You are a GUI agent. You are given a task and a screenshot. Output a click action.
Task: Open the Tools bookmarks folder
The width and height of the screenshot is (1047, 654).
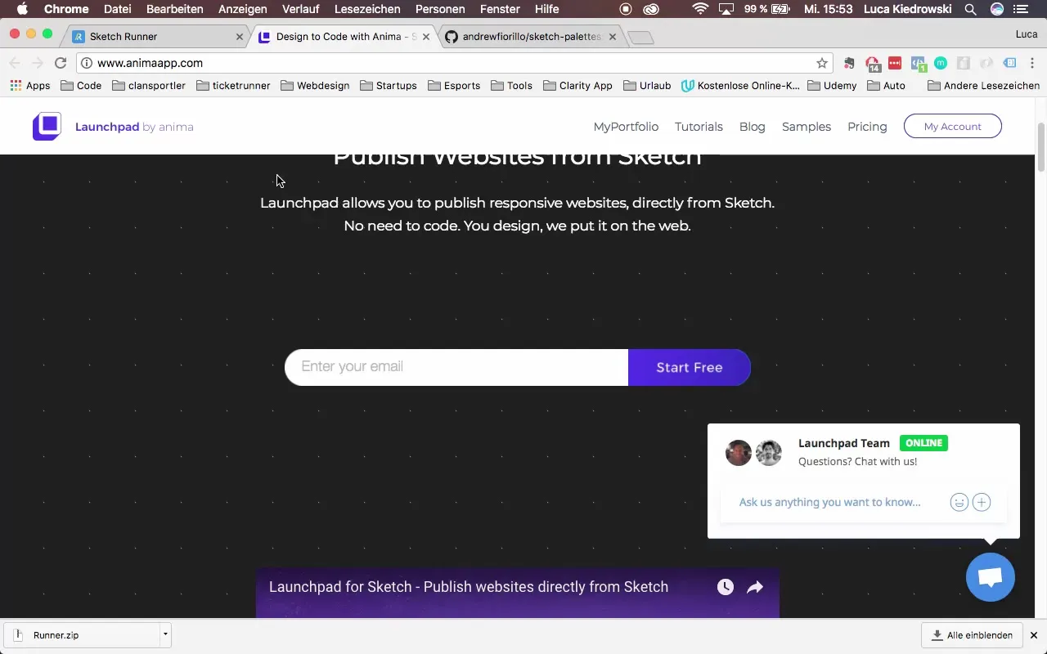tap(511, 85)
